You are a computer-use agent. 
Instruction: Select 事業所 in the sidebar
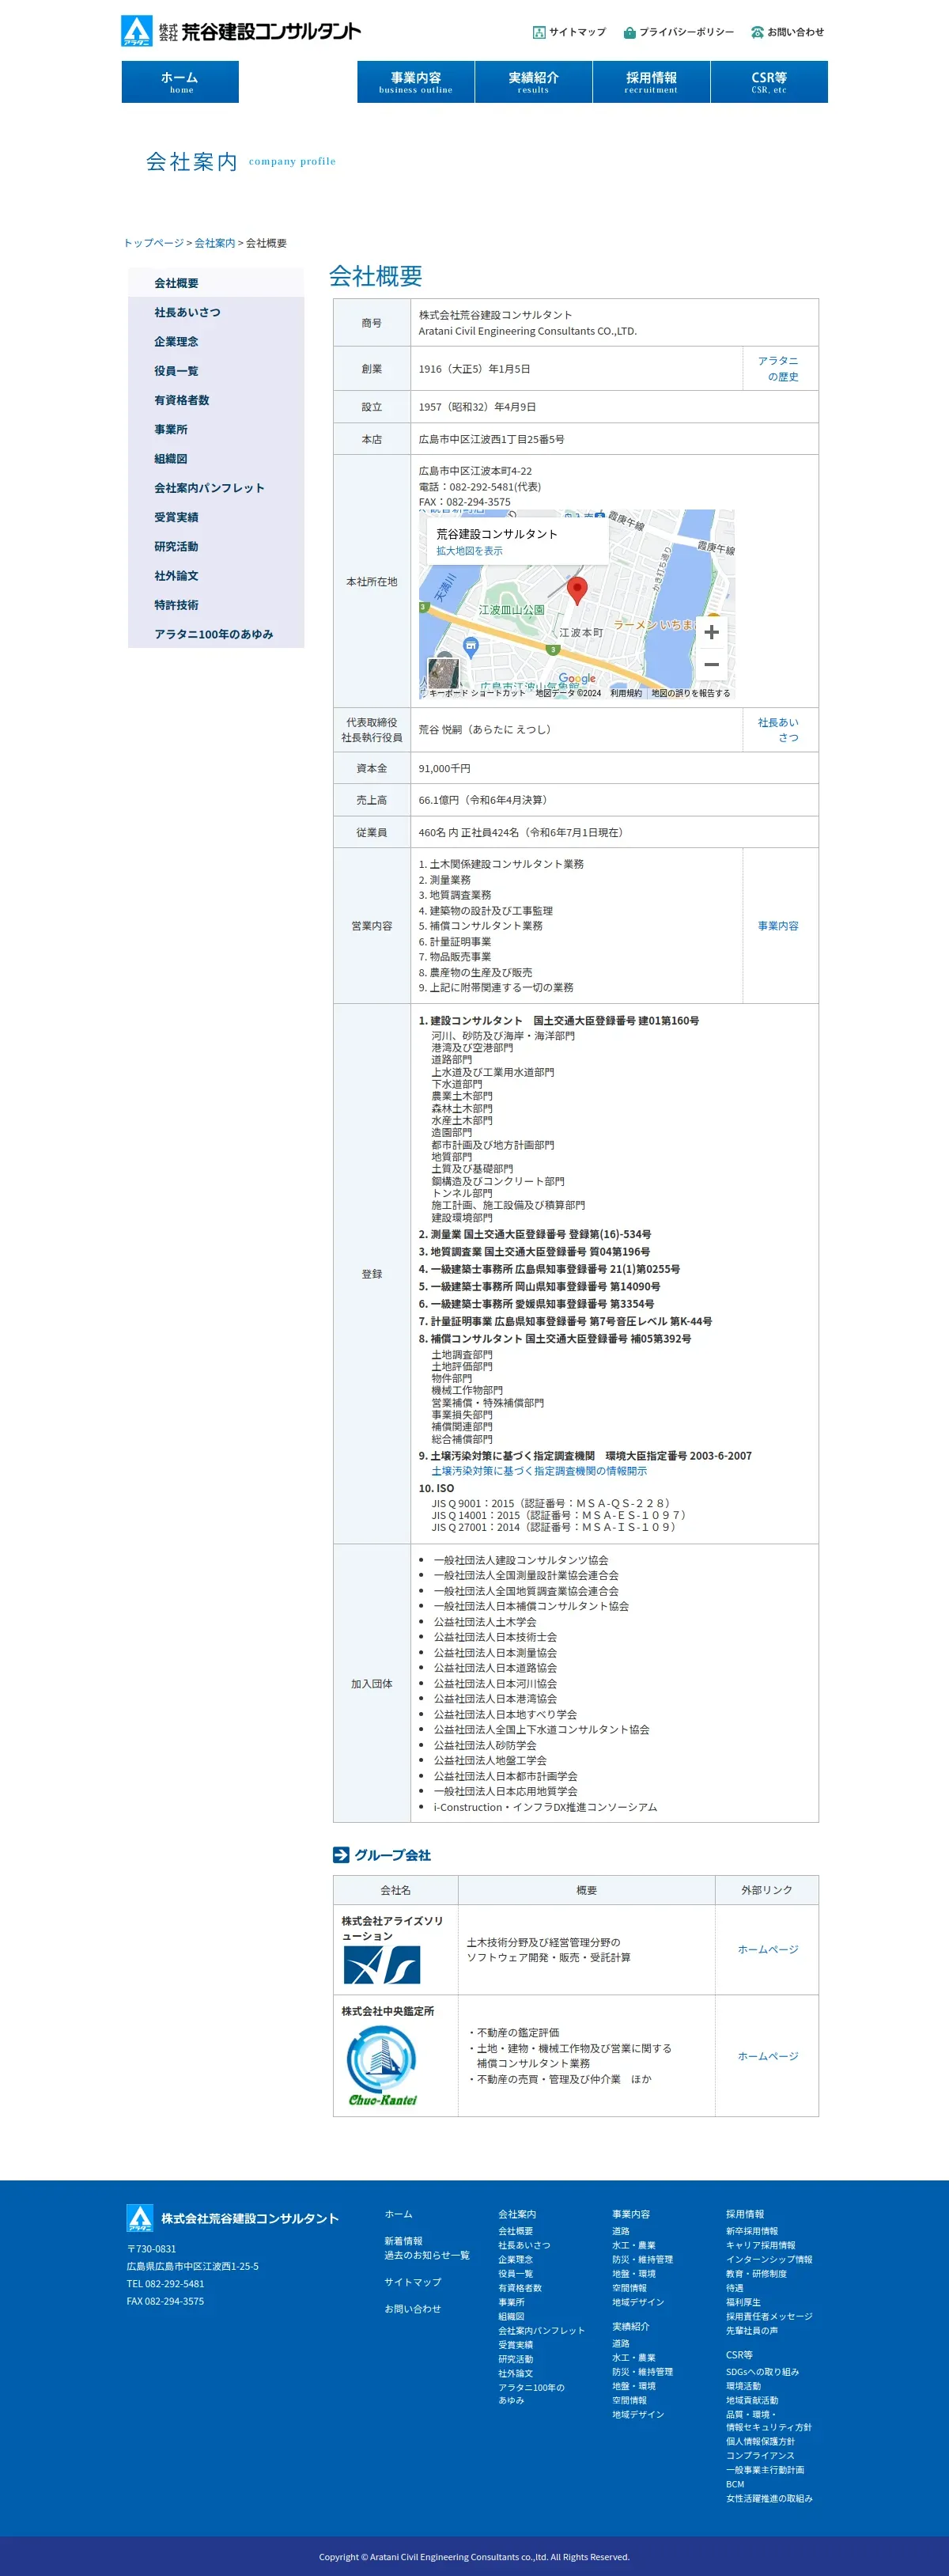pos(216,429)
